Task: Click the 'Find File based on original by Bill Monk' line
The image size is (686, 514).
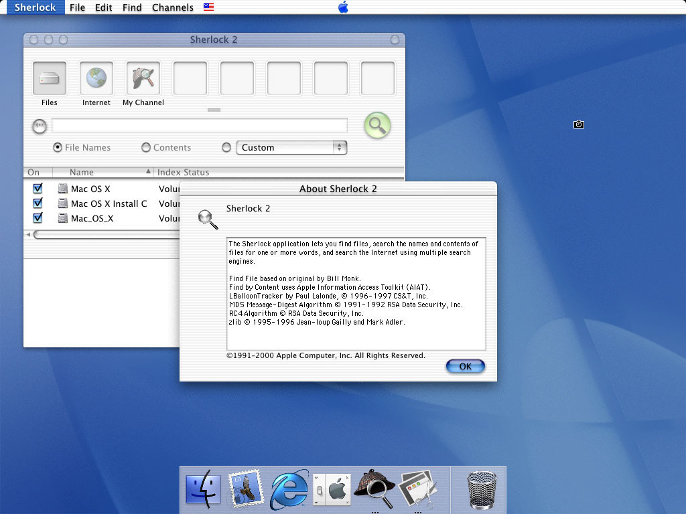Action: click(295, 278)
